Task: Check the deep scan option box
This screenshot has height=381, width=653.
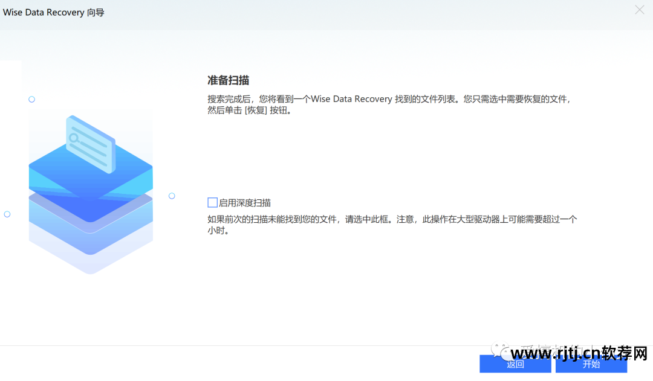Action: coord(212,202)
